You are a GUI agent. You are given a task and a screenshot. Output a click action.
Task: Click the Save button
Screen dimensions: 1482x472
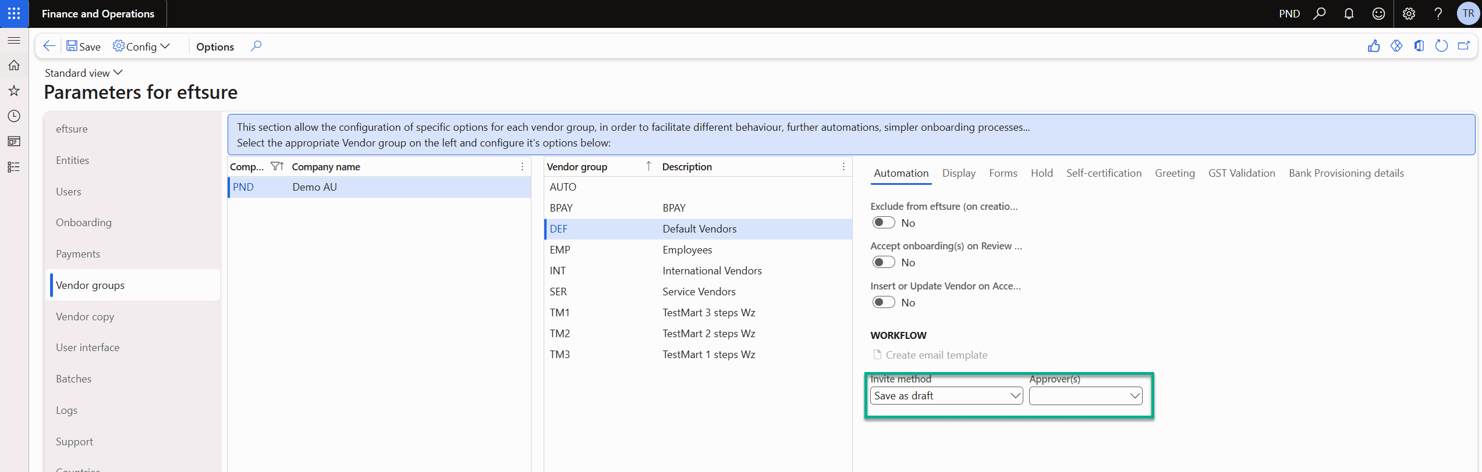click(x=83, y=47)
